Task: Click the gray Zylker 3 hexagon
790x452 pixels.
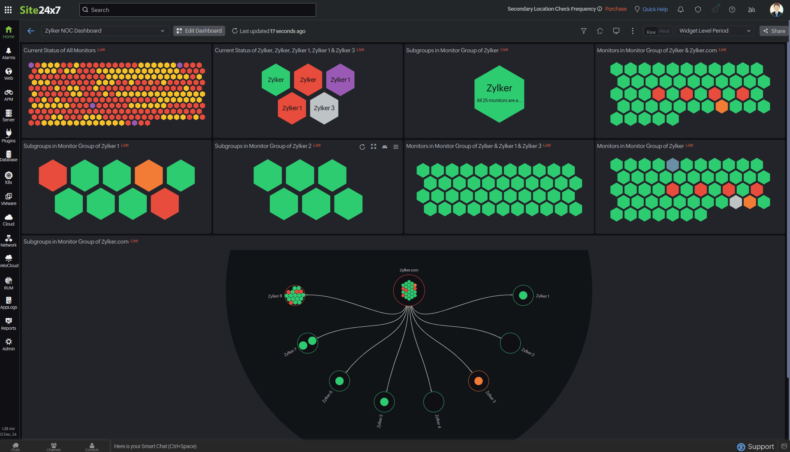Action: [324, 108]
